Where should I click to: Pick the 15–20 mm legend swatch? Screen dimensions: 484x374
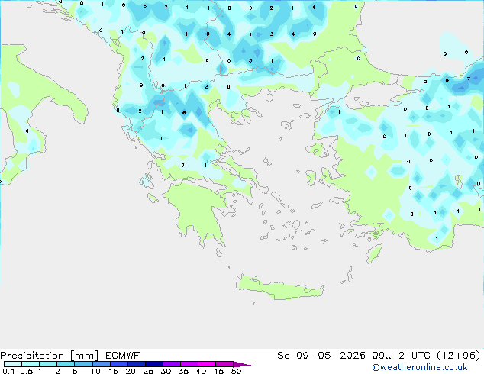click(118, 364)
